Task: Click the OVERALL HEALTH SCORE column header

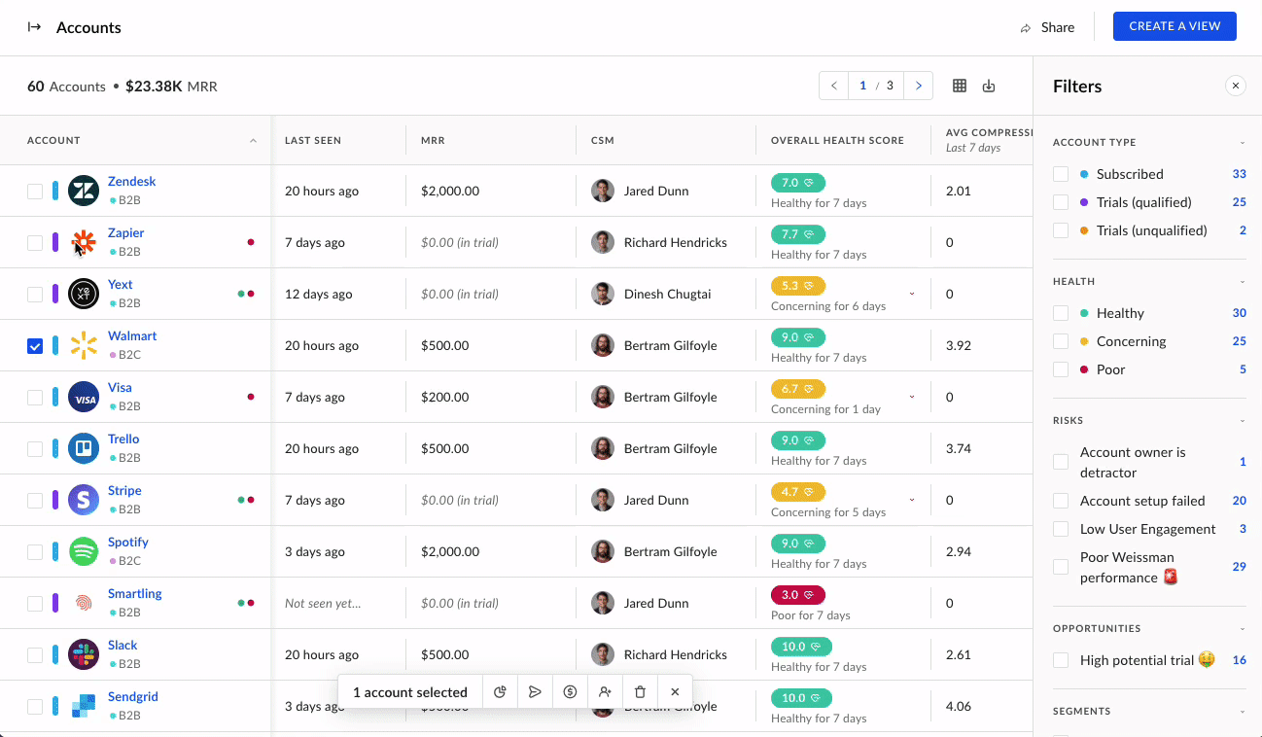Action: [x=837, y=140]
